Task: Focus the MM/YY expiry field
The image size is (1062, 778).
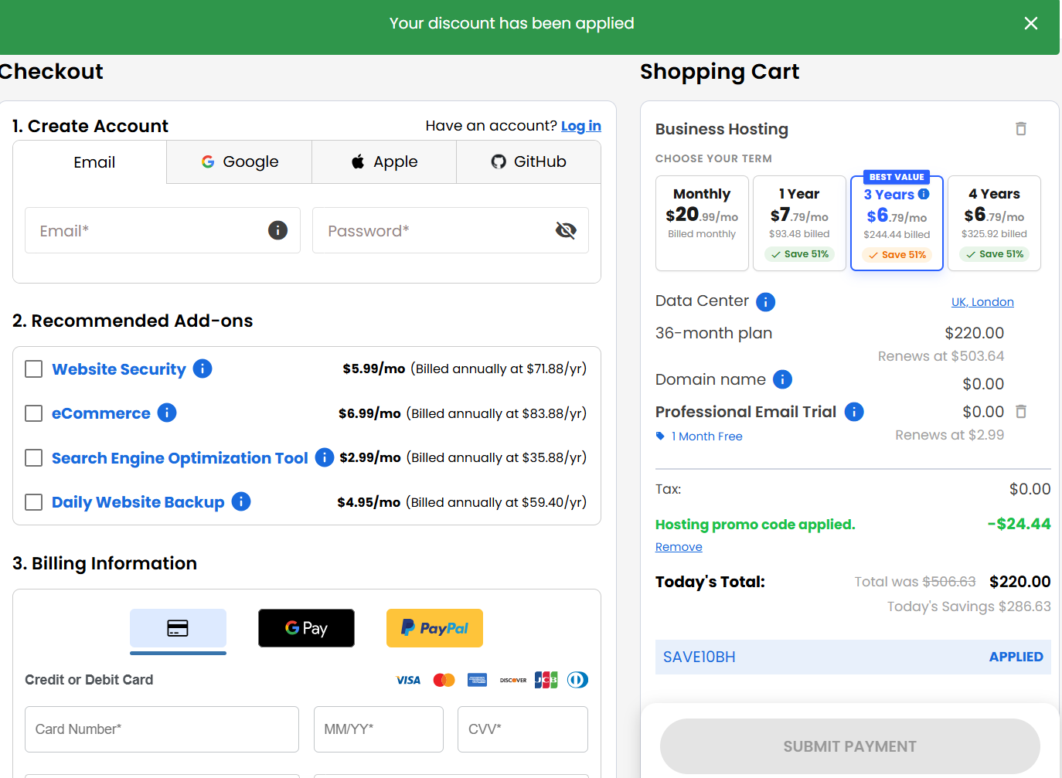Action: (379, 729)
